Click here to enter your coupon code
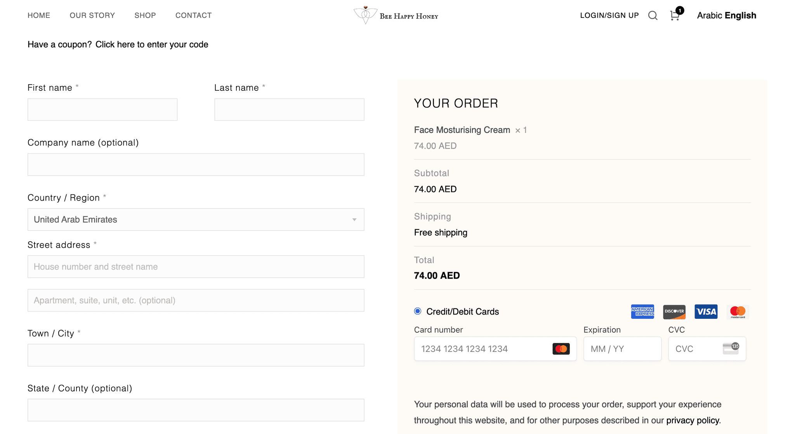 pyautogui.click(x=152, y=45)
